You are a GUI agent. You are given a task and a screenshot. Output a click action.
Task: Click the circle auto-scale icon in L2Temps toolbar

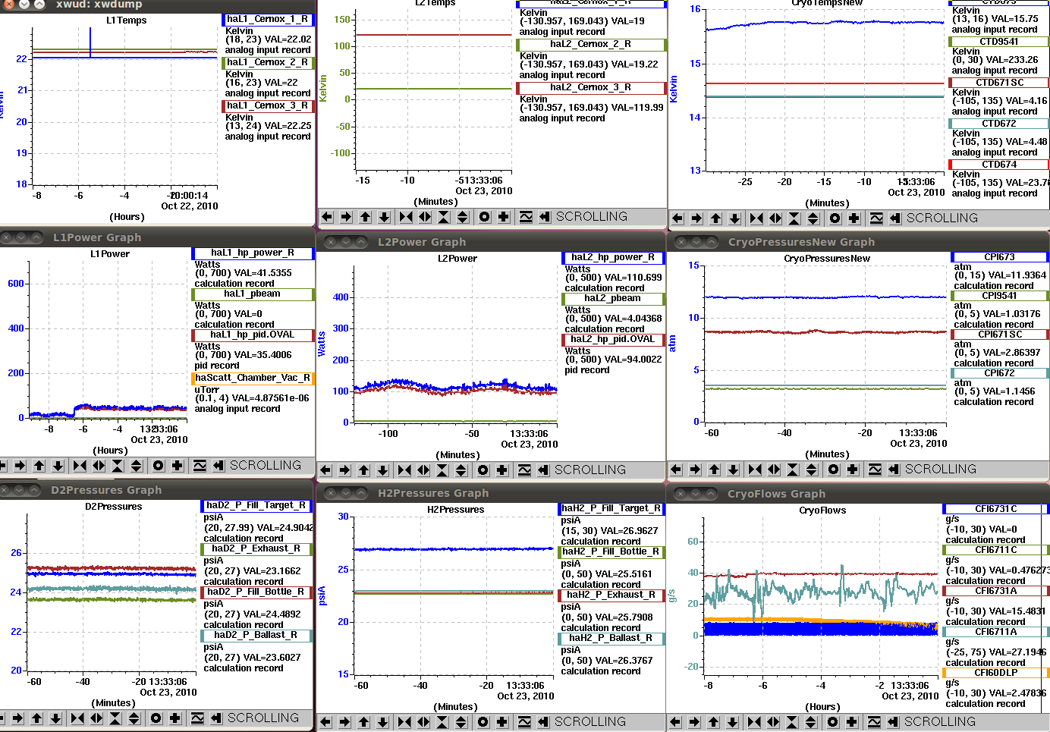pyautogui.click(x=485, y=217)
